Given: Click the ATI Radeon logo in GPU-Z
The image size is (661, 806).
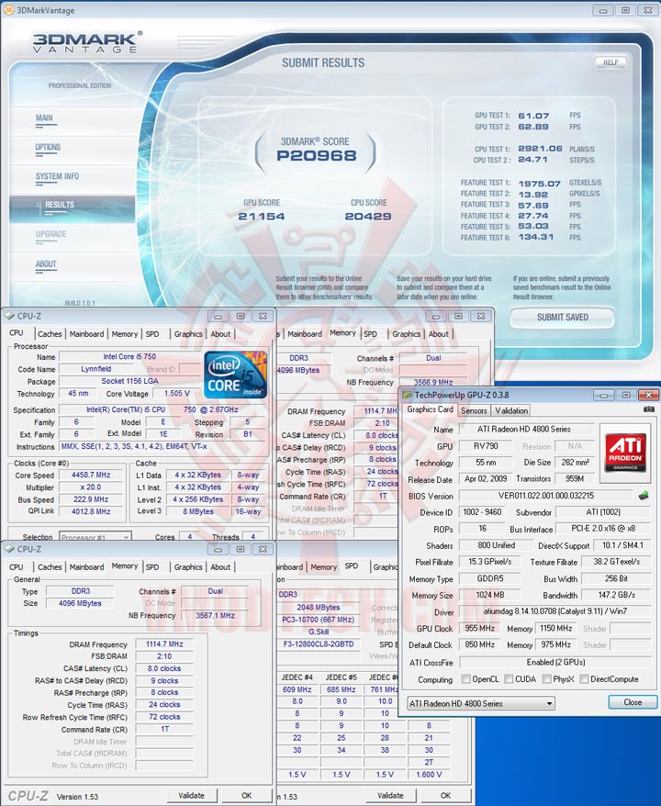Looking at the screenshot, I should coord(625,453).
